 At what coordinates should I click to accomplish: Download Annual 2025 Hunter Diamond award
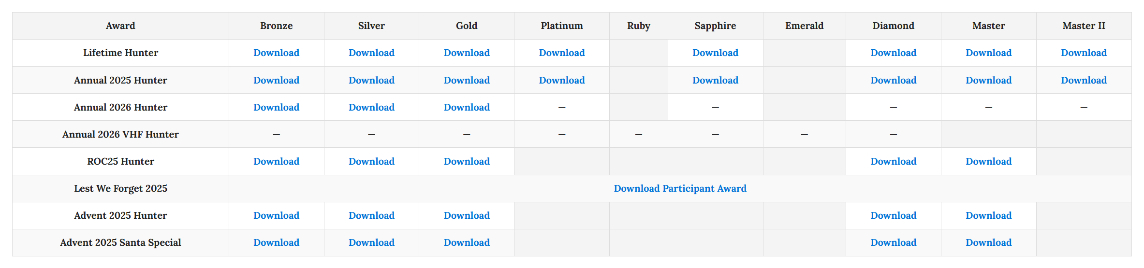click(893, 80)
